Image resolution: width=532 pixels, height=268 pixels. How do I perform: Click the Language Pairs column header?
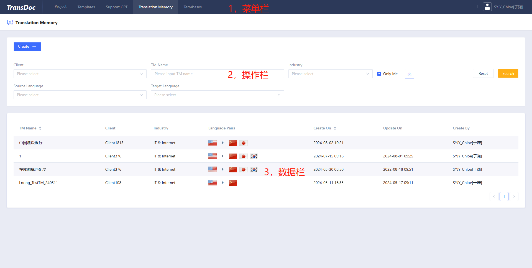[x=222, y=128]
